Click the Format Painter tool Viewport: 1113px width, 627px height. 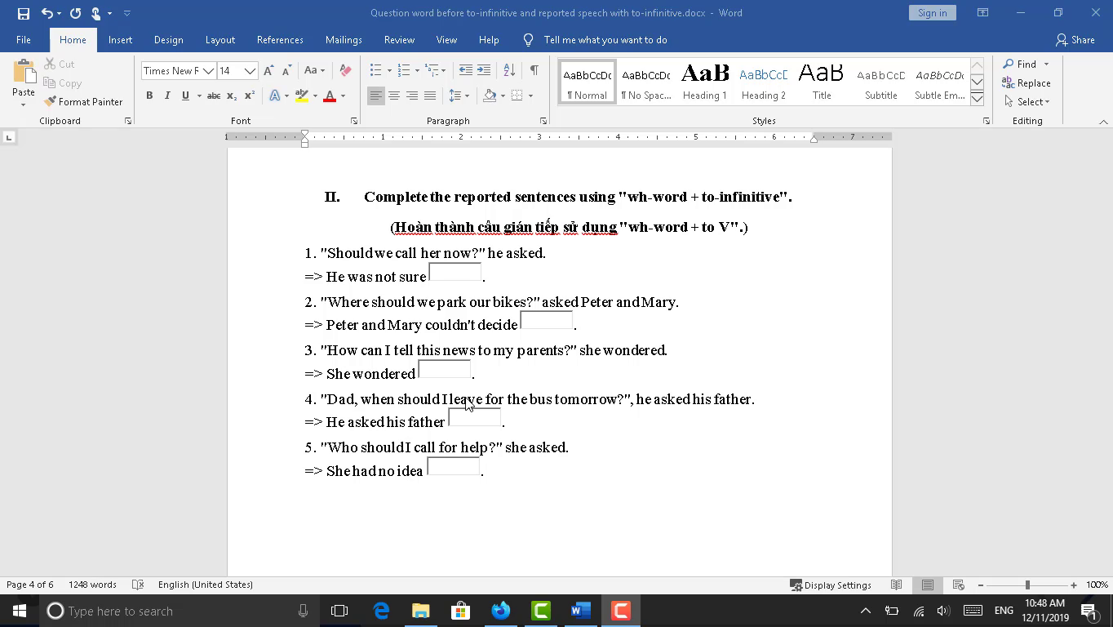click(83, 102)
